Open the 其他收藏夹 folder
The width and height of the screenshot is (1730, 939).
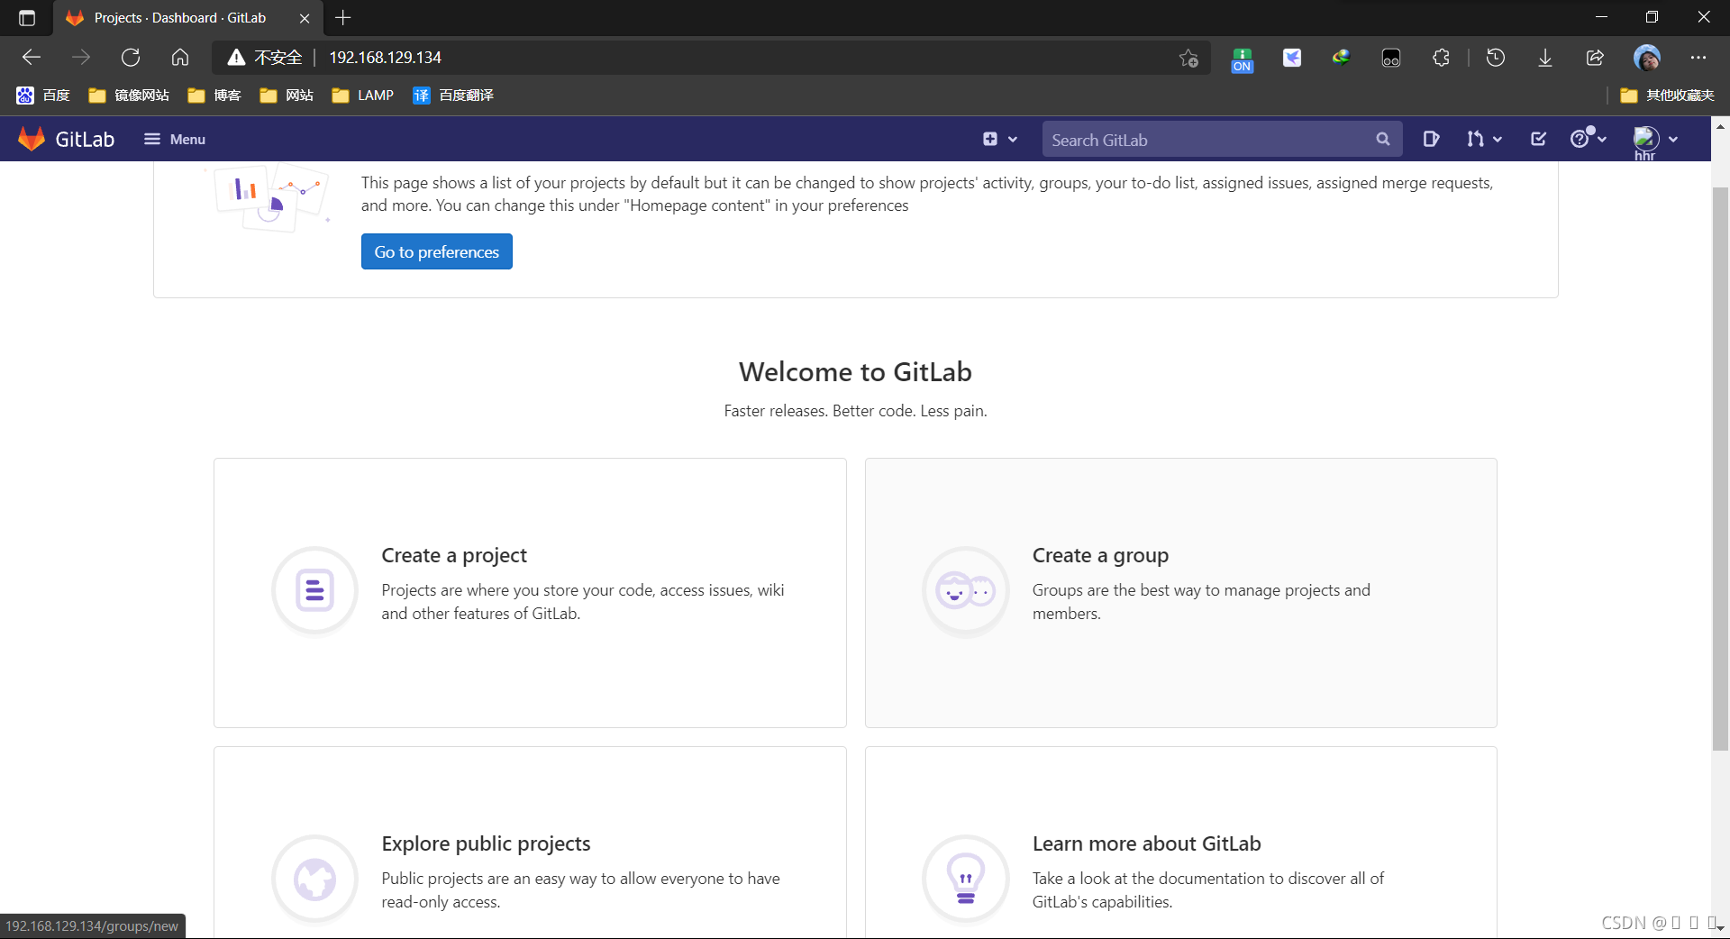(x=1667, y=95)
